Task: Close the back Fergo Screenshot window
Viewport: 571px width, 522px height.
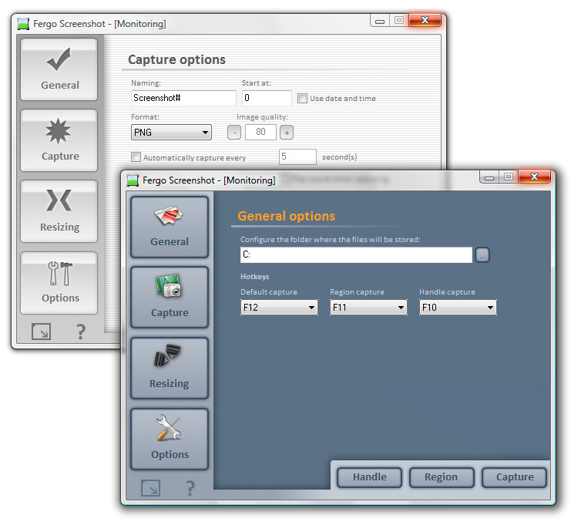Action: point(425,20)
